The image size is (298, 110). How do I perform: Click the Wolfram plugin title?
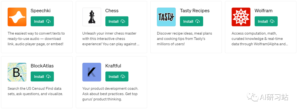click(264, 11)
